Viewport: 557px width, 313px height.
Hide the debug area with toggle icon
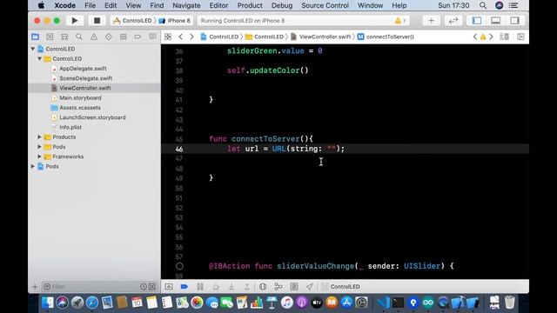click(169, 286)
